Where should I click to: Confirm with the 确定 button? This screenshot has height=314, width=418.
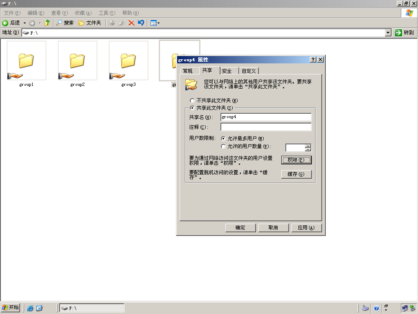(x=240, y=228)
